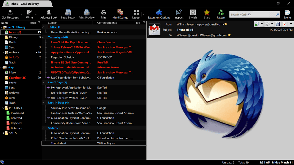Expand the Archives folder under Gen'l Delivery
Viewport: 294px width, 165px height.
(3, 52)
